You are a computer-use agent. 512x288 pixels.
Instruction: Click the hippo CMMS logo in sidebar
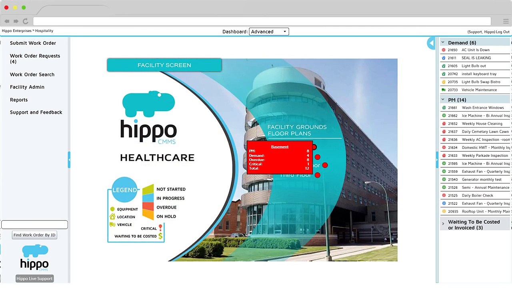(34, 258)
